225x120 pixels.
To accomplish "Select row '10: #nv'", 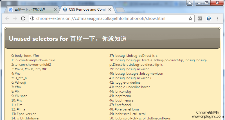I will click(x=17, y=100).
